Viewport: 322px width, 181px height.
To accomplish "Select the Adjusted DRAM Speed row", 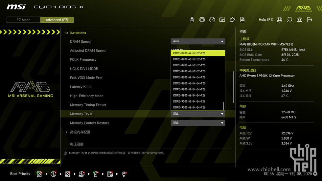I will click(88, 51).
